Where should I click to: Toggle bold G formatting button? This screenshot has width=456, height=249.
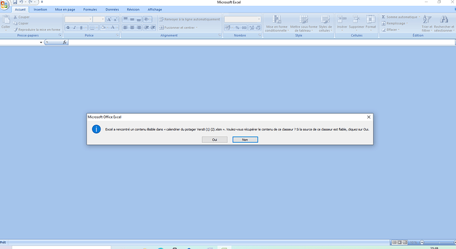[x=68, y=28]
